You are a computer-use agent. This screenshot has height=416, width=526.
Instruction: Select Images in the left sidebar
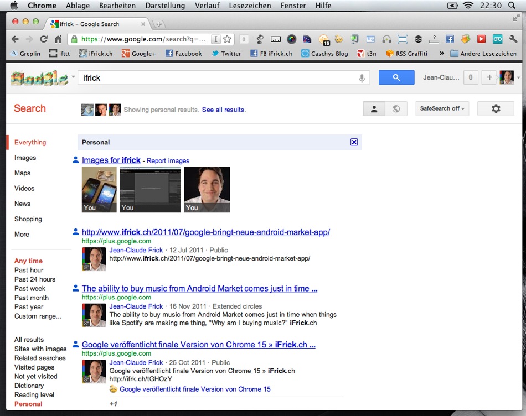[25, 158]
